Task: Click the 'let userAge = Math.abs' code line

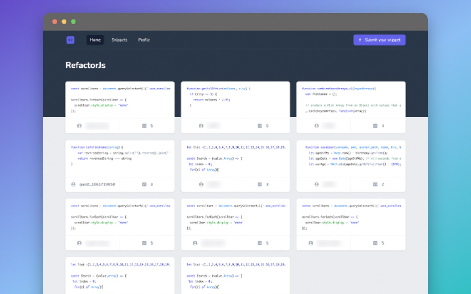Action: click(355, 164)
